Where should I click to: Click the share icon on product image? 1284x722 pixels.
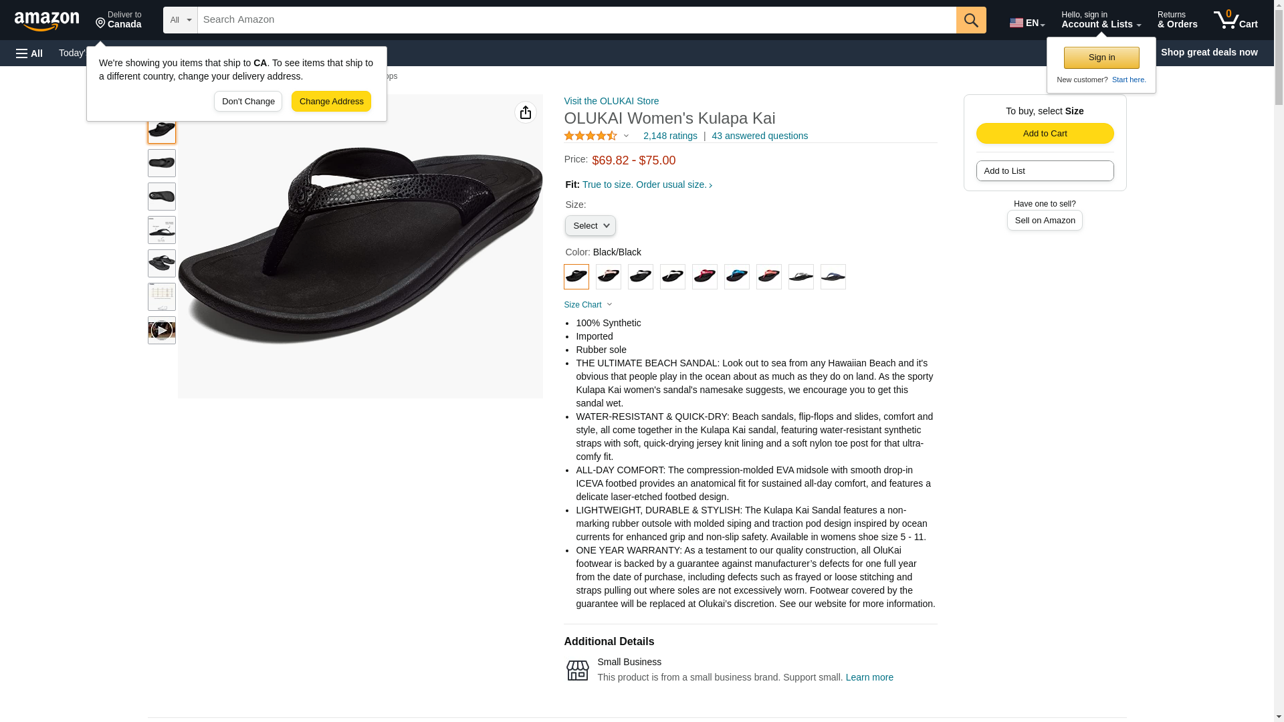coord(526,112)
